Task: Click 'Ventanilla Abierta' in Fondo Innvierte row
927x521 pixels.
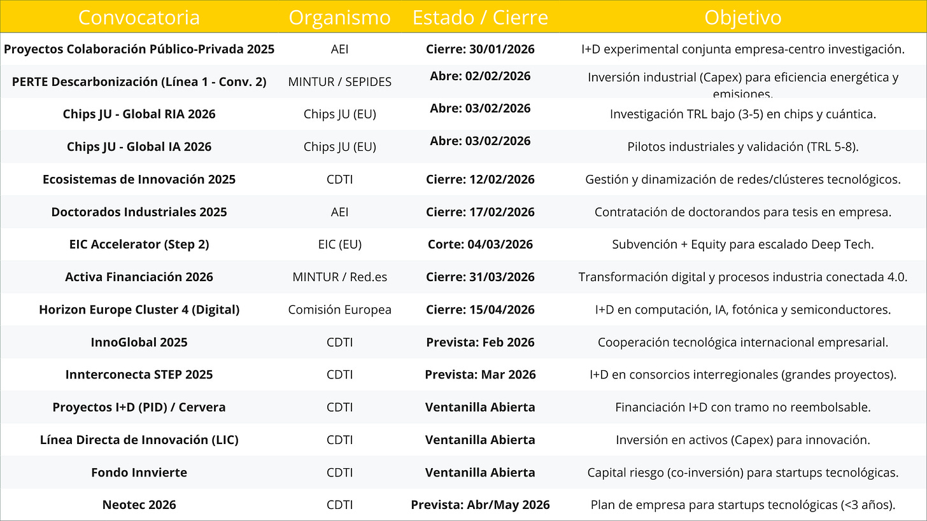Action: tap(480, 473)
